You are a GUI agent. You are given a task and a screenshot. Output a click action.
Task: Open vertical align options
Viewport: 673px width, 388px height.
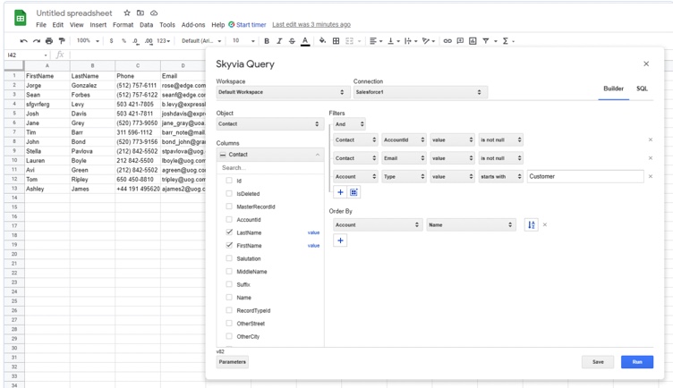pyautogui.click(x=393, y=41)
